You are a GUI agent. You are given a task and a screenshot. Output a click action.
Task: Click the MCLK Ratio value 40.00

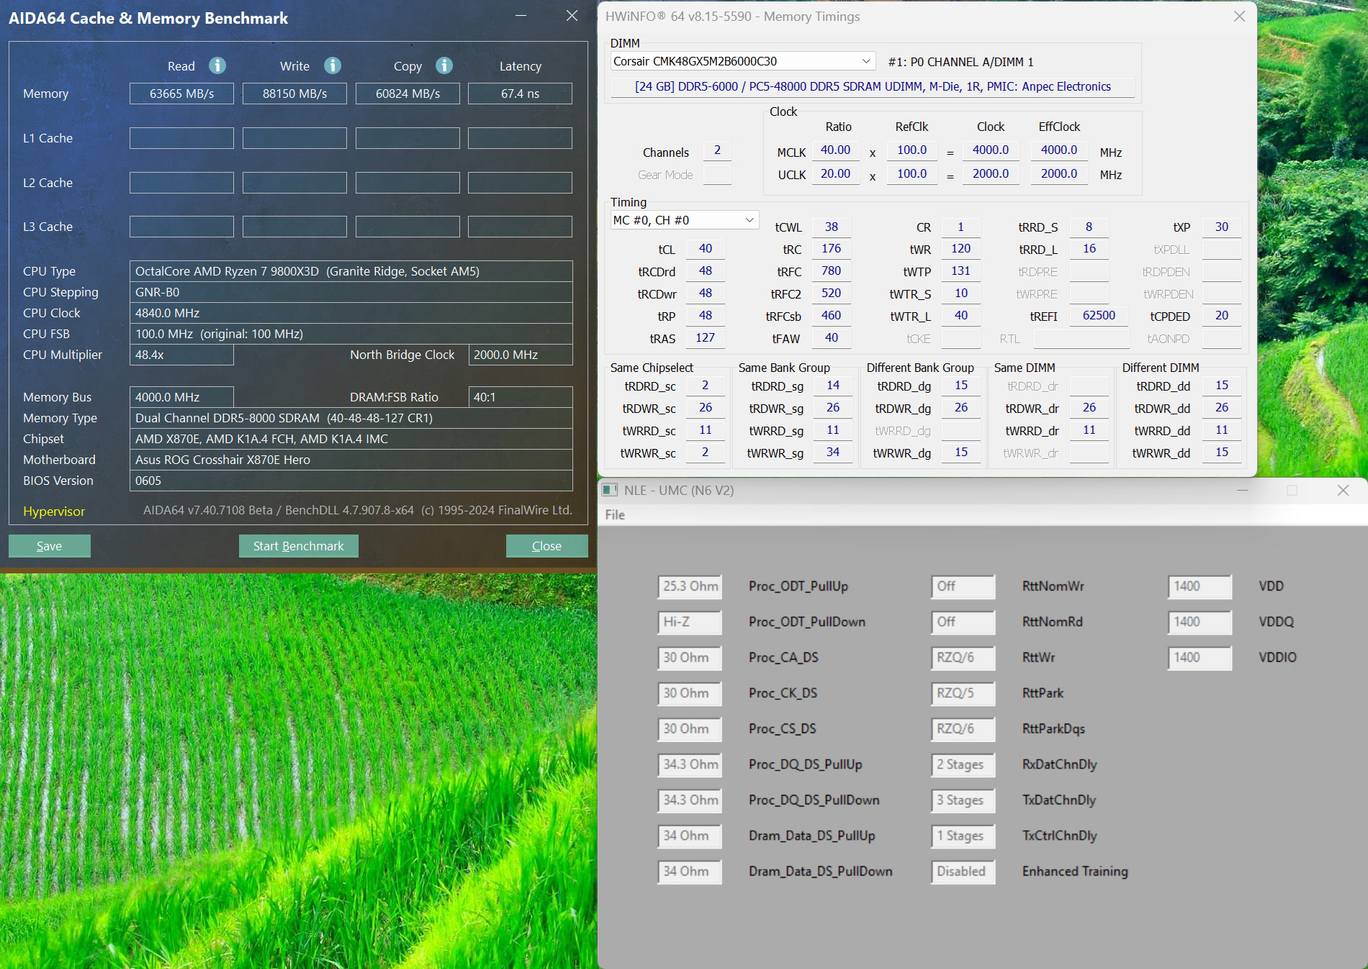[835, 150]
